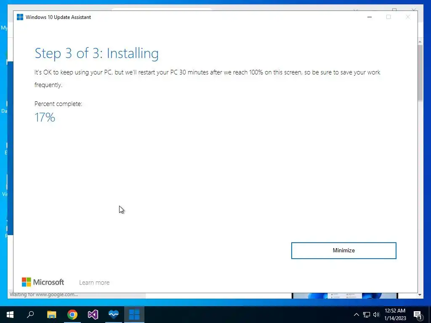Click the scroll down arrow of the browser window
The width and height of the screenshot is (431, 323).
420,295
